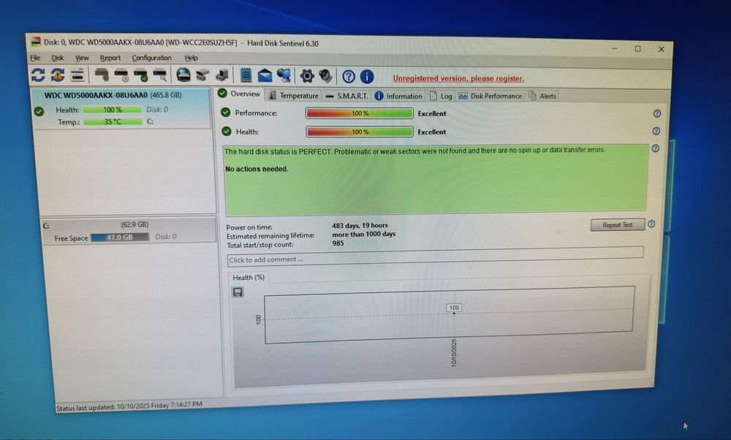Click the disk with clock icon
731x440 pixels.
[121, 75]
